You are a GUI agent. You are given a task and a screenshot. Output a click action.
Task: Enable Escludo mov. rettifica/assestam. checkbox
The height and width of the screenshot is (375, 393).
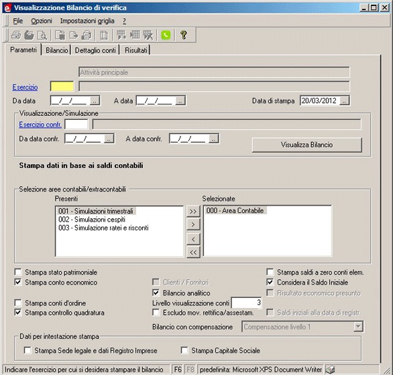point(156,313)
